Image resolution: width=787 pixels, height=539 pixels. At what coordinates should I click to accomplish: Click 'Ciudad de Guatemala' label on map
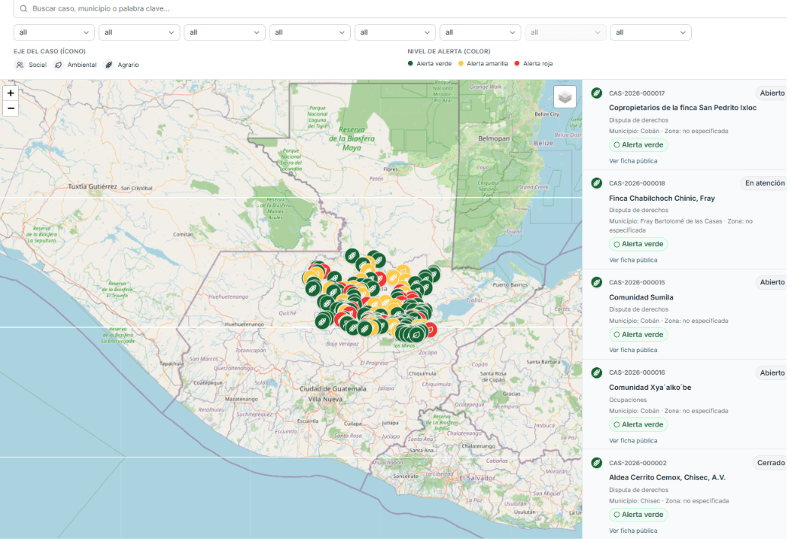pyautogui.click(x=333, y=388)
